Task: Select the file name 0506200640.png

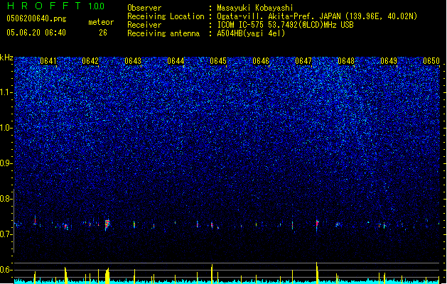Action: click(x=36, y=18)
